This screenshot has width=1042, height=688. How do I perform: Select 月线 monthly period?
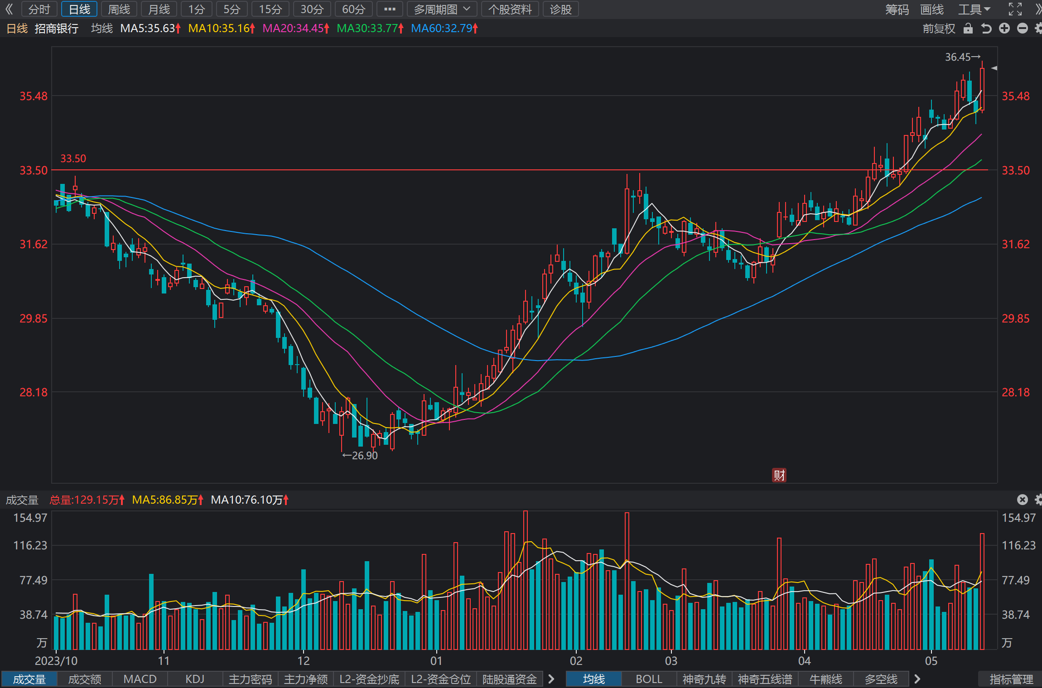[159, 9]
